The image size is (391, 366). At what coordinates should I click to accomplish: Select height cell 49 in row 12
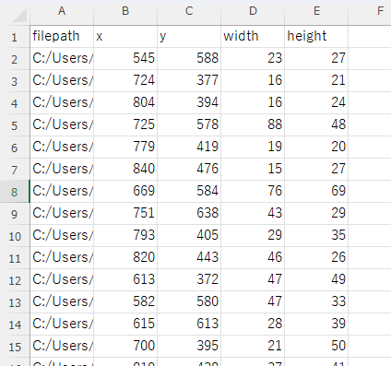pyautogui.click(x=316, y=280)
